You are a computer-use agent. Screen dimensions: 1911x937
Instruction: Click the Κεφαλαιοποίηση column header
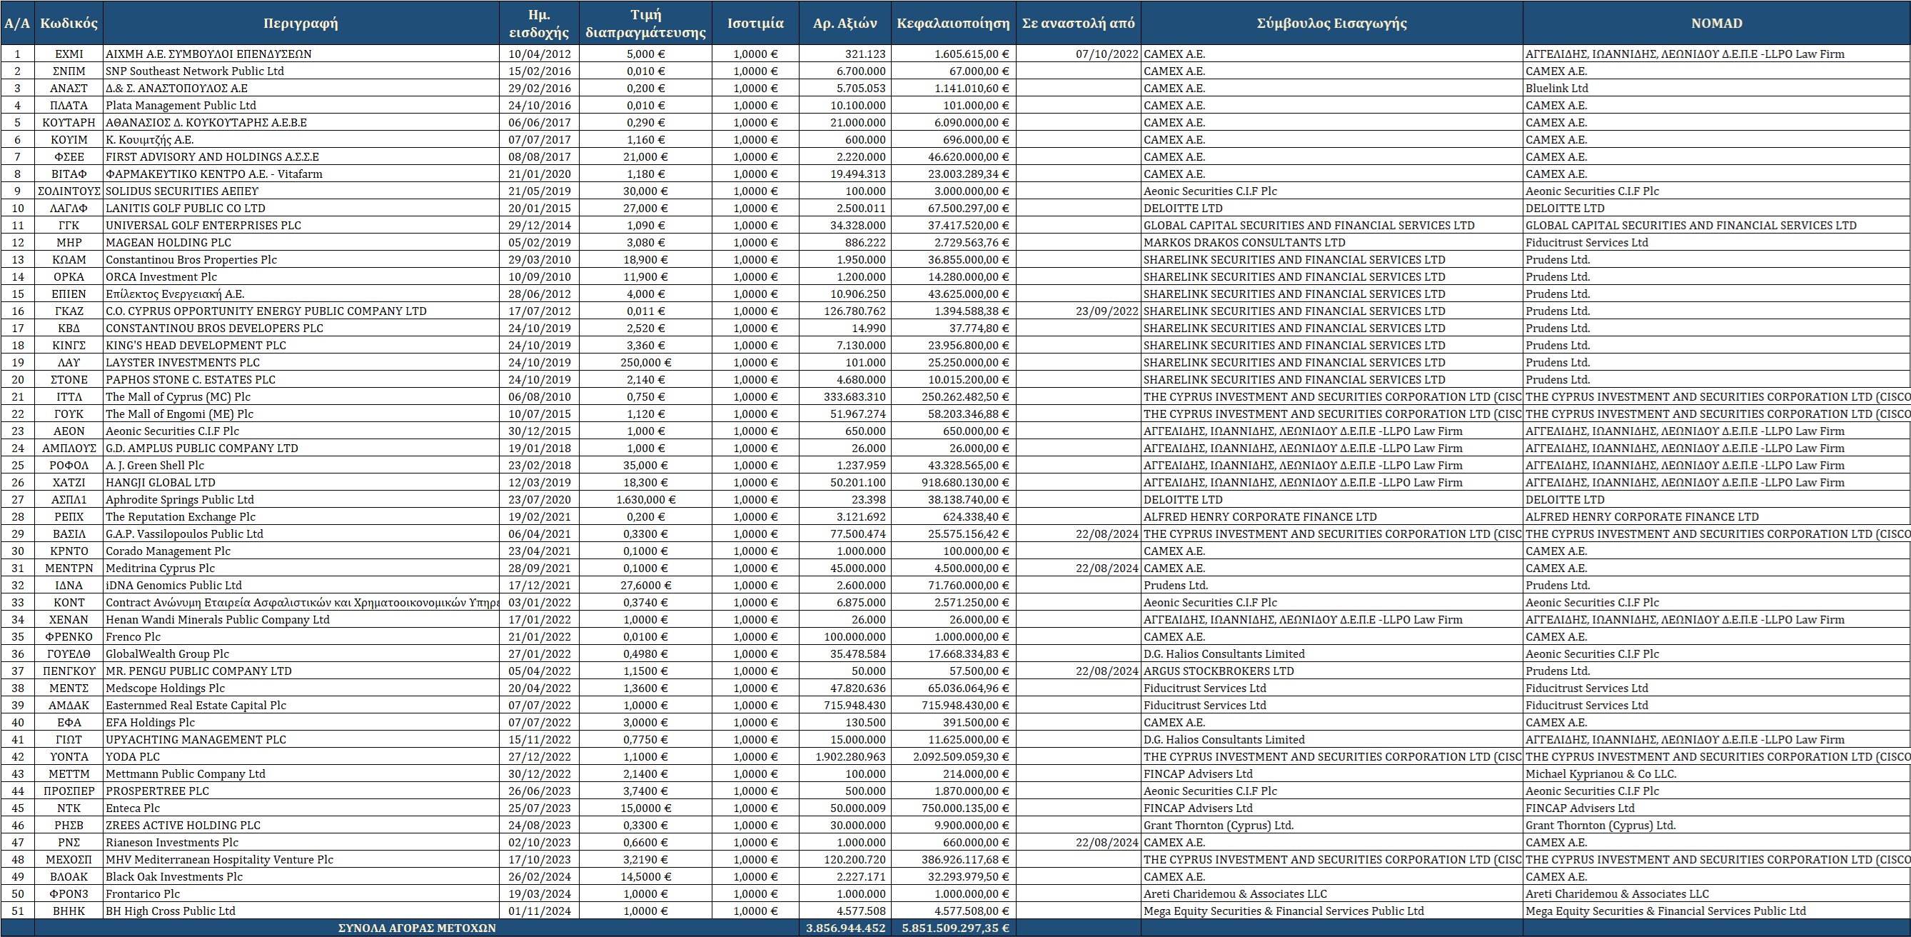point(952,23)
